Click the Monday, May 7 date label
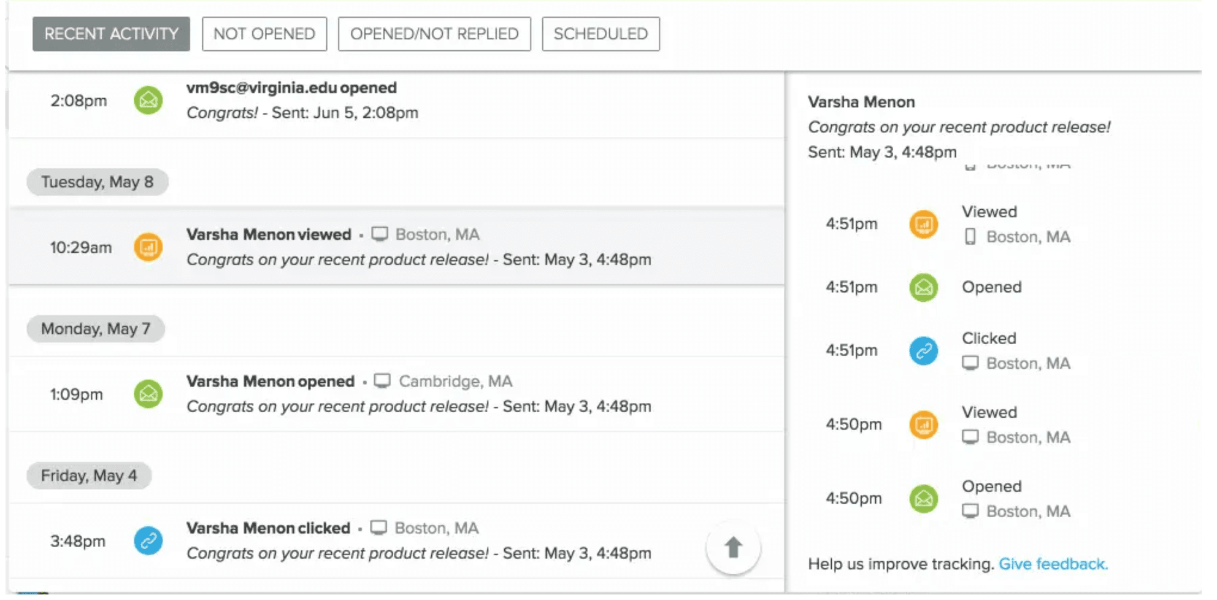1217x600 pixels. pyautogui.click(x=94, y=329)
